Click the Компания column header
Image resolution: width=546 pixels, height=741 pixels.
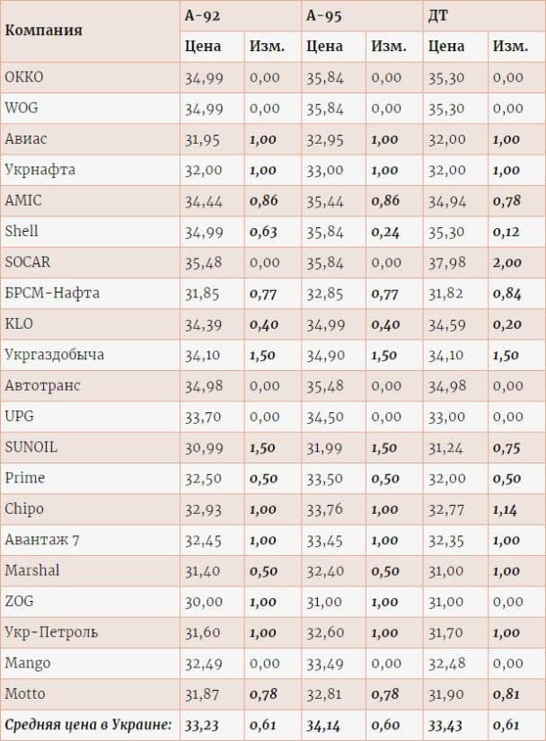pos(43,30)
